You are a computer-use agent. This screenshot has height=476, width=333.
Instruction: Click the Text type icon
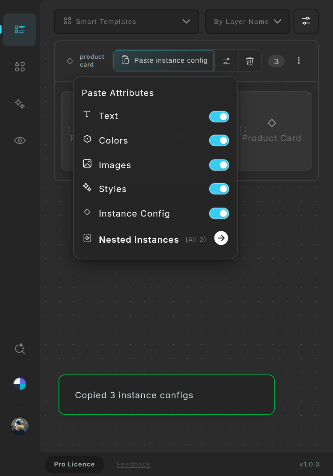point(87,115)
